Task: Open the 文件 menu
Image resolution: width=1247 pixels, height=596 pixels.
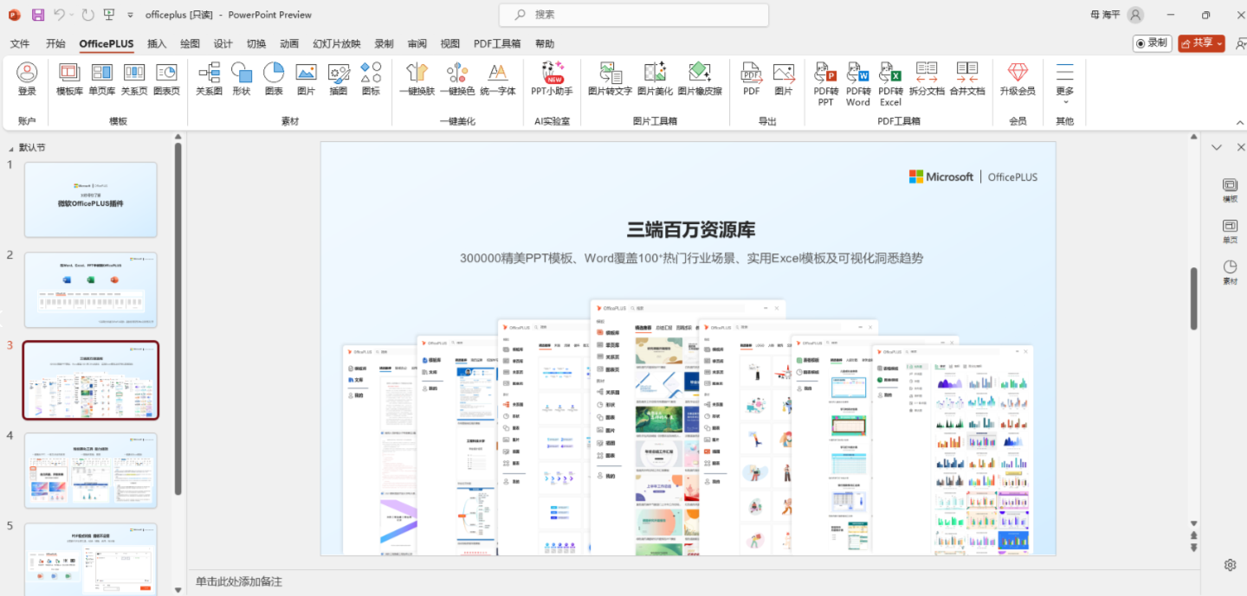Action: click(x=20, y=44)
